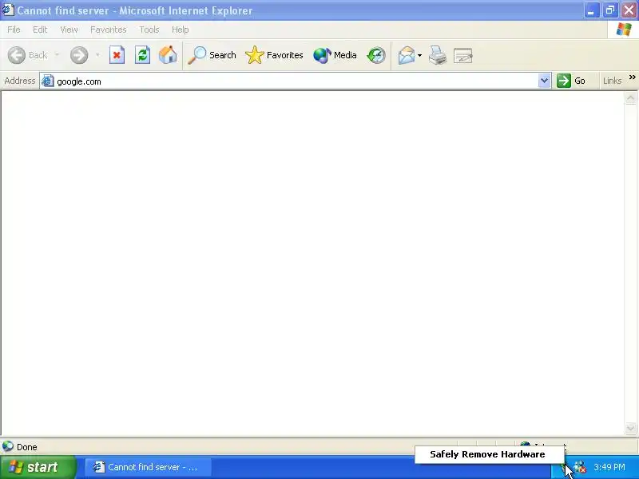This screenshot has width=639, height=479.
Task: Restore down the Internet Explorer window
Action: (610, 10)
